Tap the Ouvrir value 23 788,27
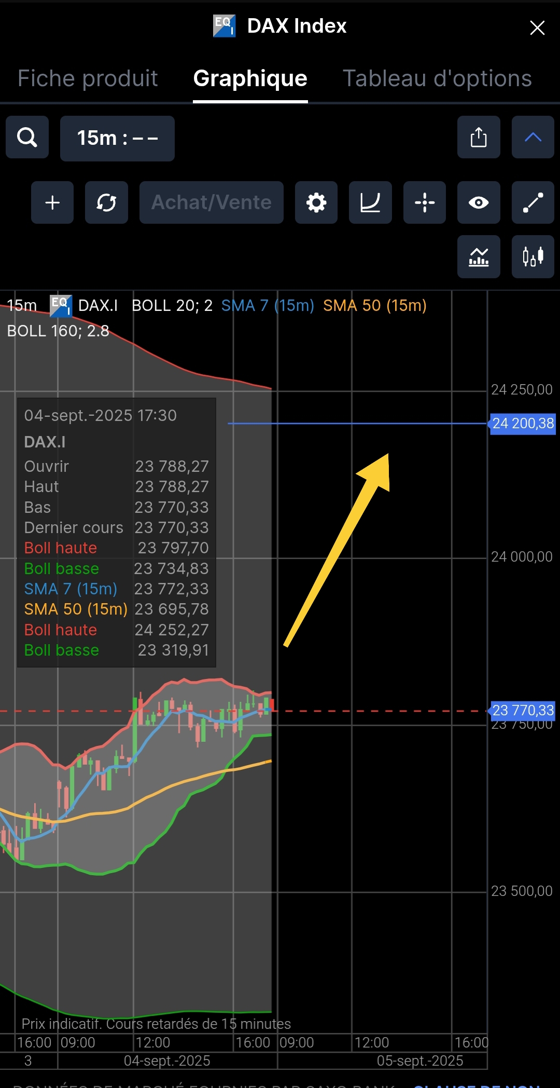The width and height of the screenshot is (560, 1088). point(172,466)
